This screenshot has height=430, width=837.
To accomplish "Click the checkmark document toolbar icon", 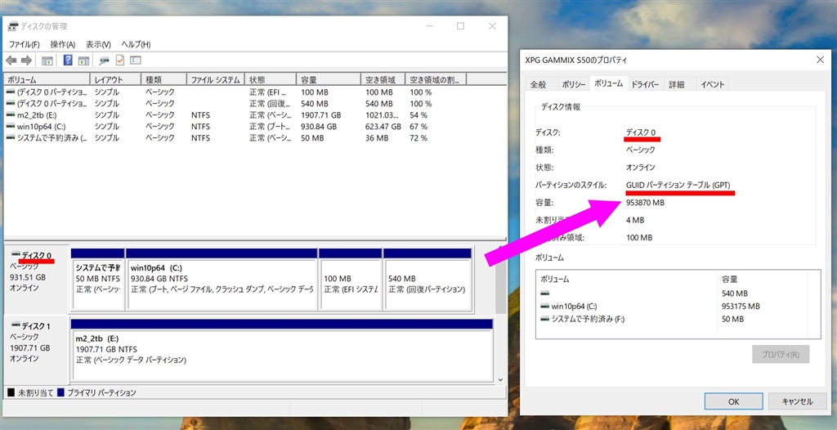I will point(120,60).
